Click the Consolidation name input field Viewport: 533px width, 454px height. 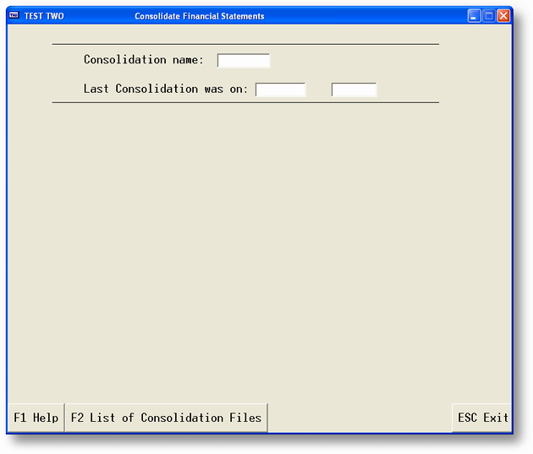(244, 60)
